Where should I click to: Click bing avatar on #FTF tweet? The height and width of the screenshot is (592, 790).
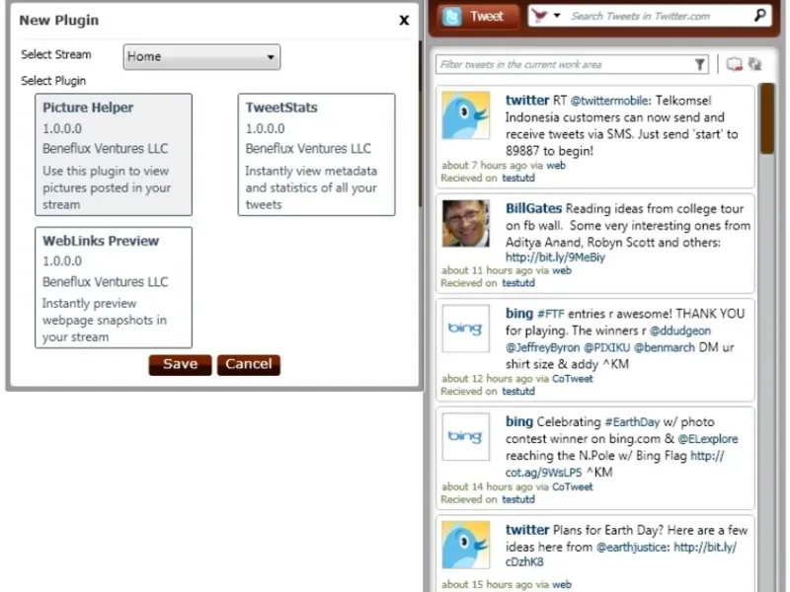(465, 329)
